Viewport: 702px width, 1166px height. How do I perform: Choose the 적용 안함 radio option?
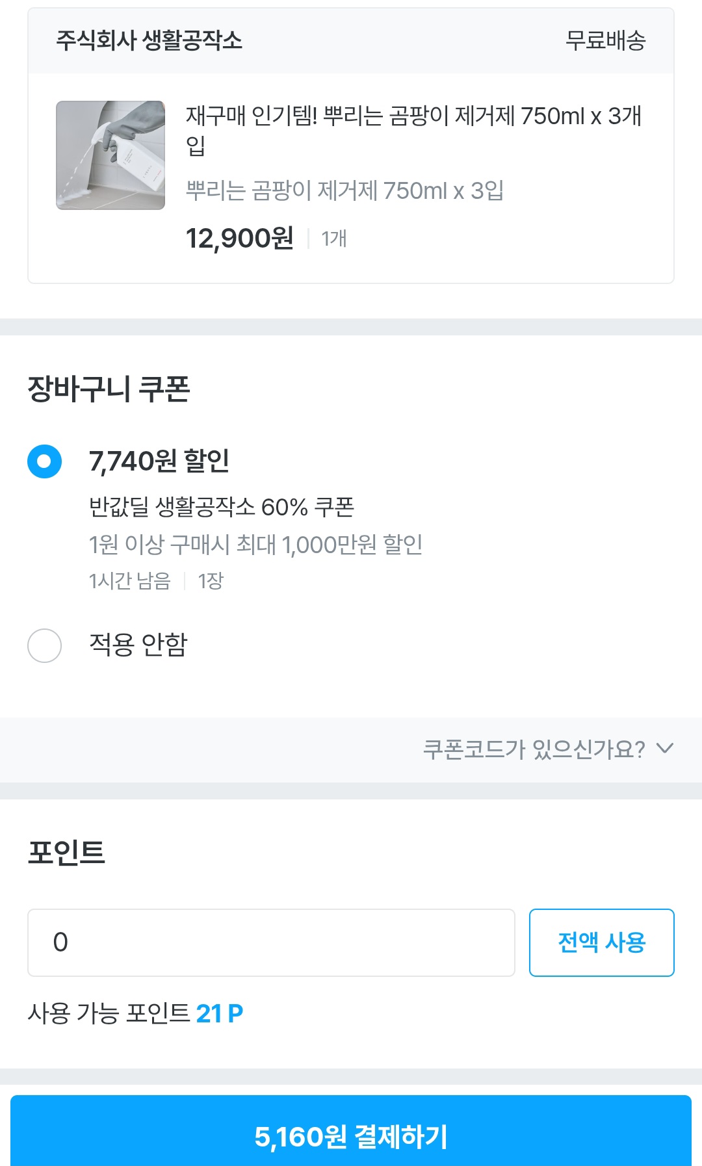pyautogui.click(x=44, y=645)
